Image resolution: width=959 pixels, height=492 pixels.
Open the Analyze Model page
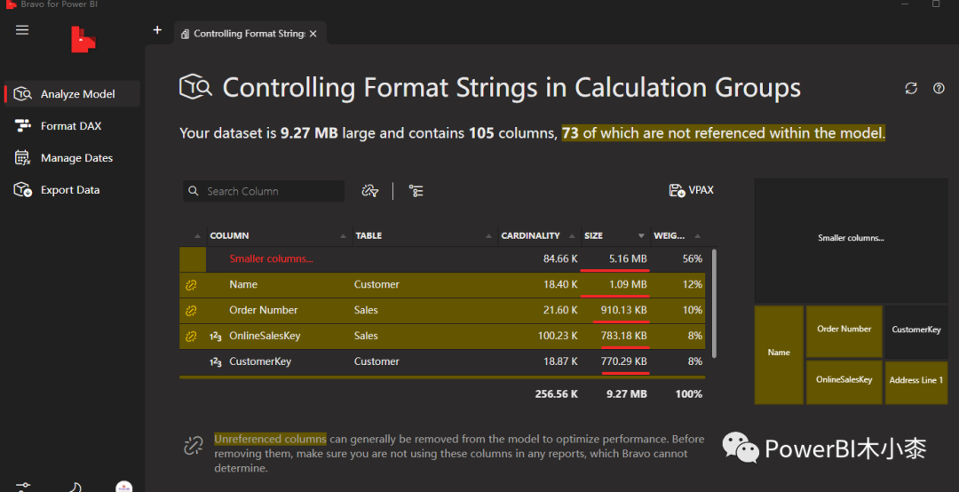pyautogui.click(x=72, y=93)
